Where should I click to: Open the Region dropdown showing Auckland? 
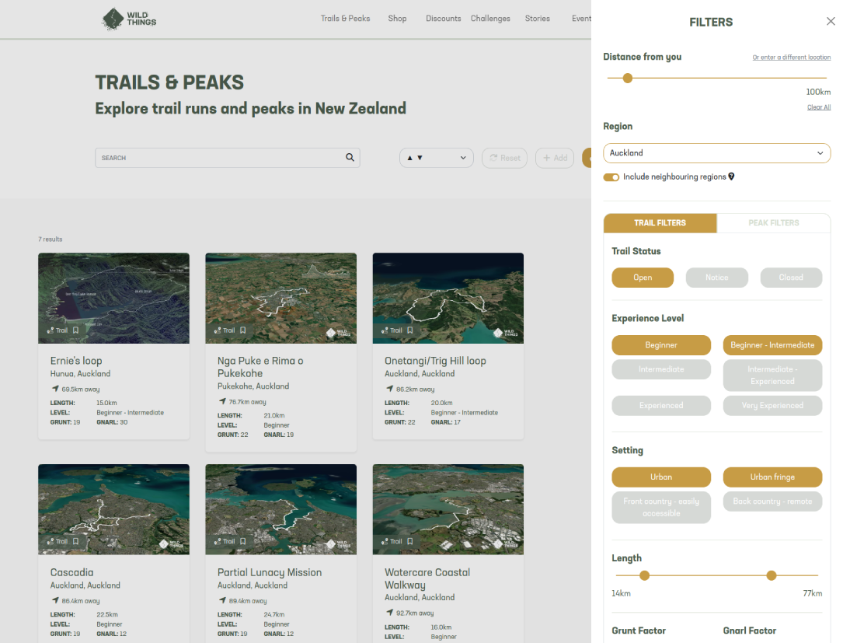click(x=716, y=153)
